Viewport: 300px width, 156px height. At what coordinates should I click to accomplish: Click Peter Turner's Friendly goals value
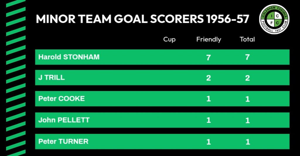pos(209,142)
